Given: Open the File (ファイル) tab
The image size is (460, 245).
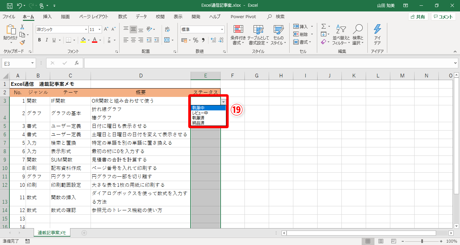Looking at the screenshot, I should [x=9, y=16].
